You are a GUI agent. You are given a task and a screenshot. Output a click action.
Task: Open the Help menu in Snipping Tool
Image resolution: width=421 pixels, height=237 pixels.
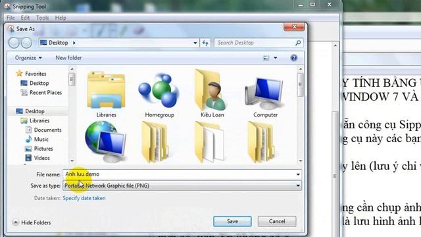[61, 18]
